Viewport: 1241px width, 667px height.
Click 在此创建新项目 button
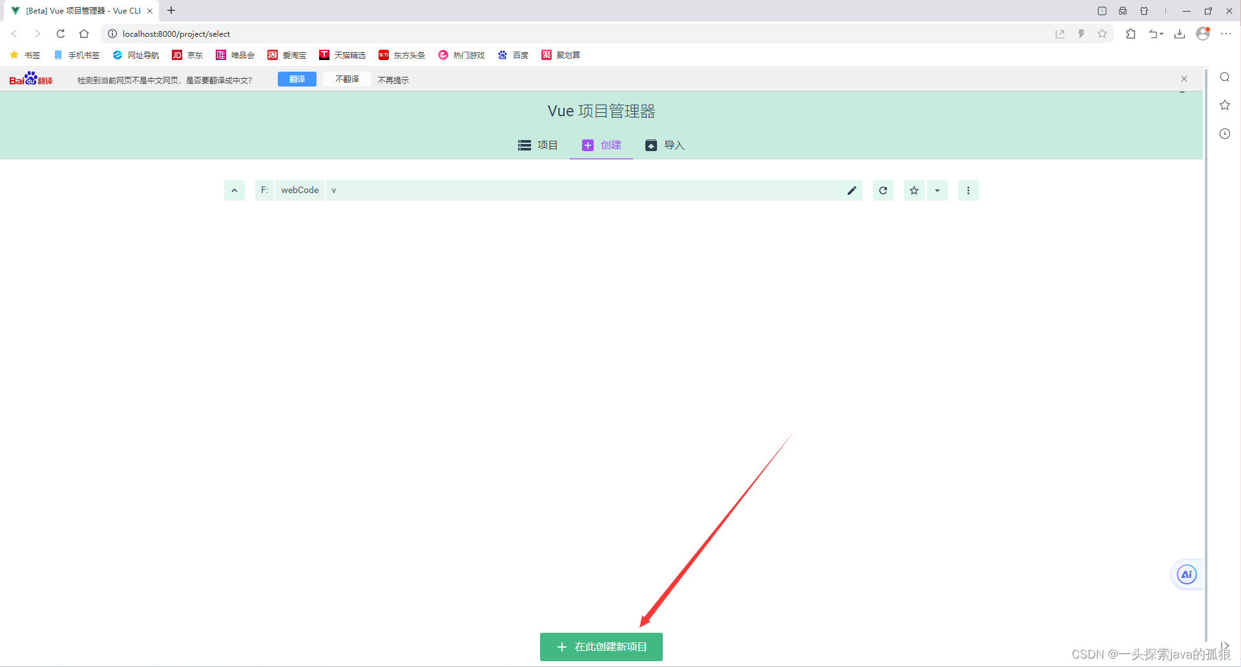(601, 647)
